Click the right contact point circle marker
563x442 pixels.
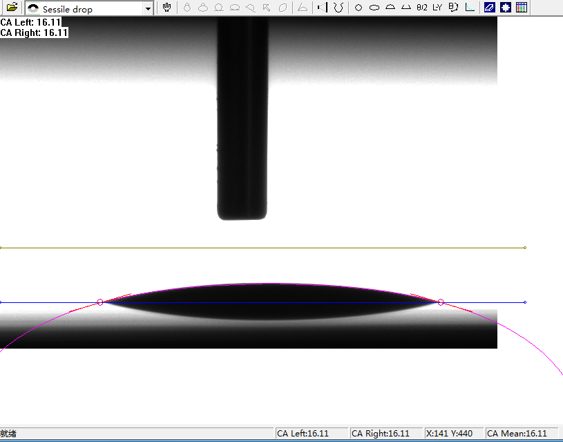(441, 302)
